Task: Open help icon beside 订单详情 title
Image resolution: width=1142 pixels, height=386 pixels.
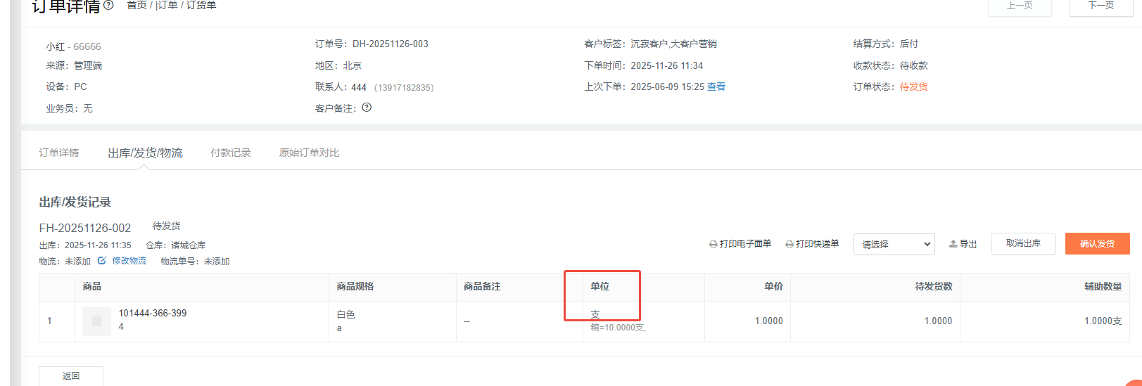Action: 108,5
